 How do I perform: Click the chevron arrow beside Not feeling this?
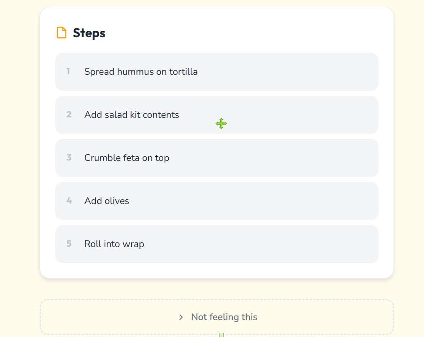point(181,317)
